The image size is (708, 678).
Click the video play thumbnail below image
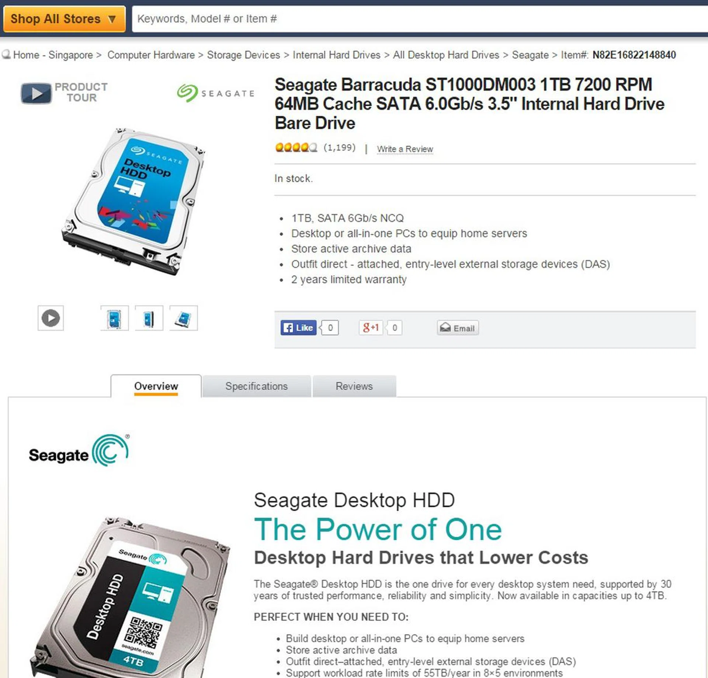(51, 318)
